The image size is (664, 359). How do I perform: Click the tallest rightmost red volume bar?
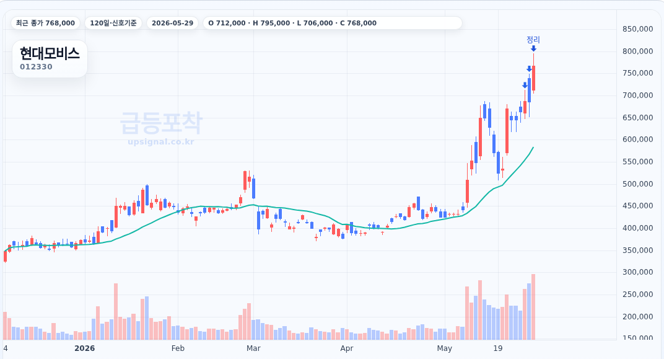[533, 307]
